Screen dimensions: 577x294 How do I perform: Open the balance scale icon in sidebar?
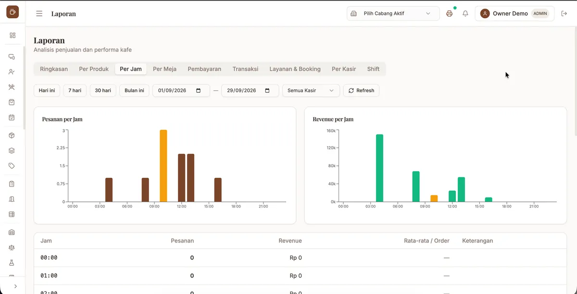pyautogui.click(x=12, y=247)
